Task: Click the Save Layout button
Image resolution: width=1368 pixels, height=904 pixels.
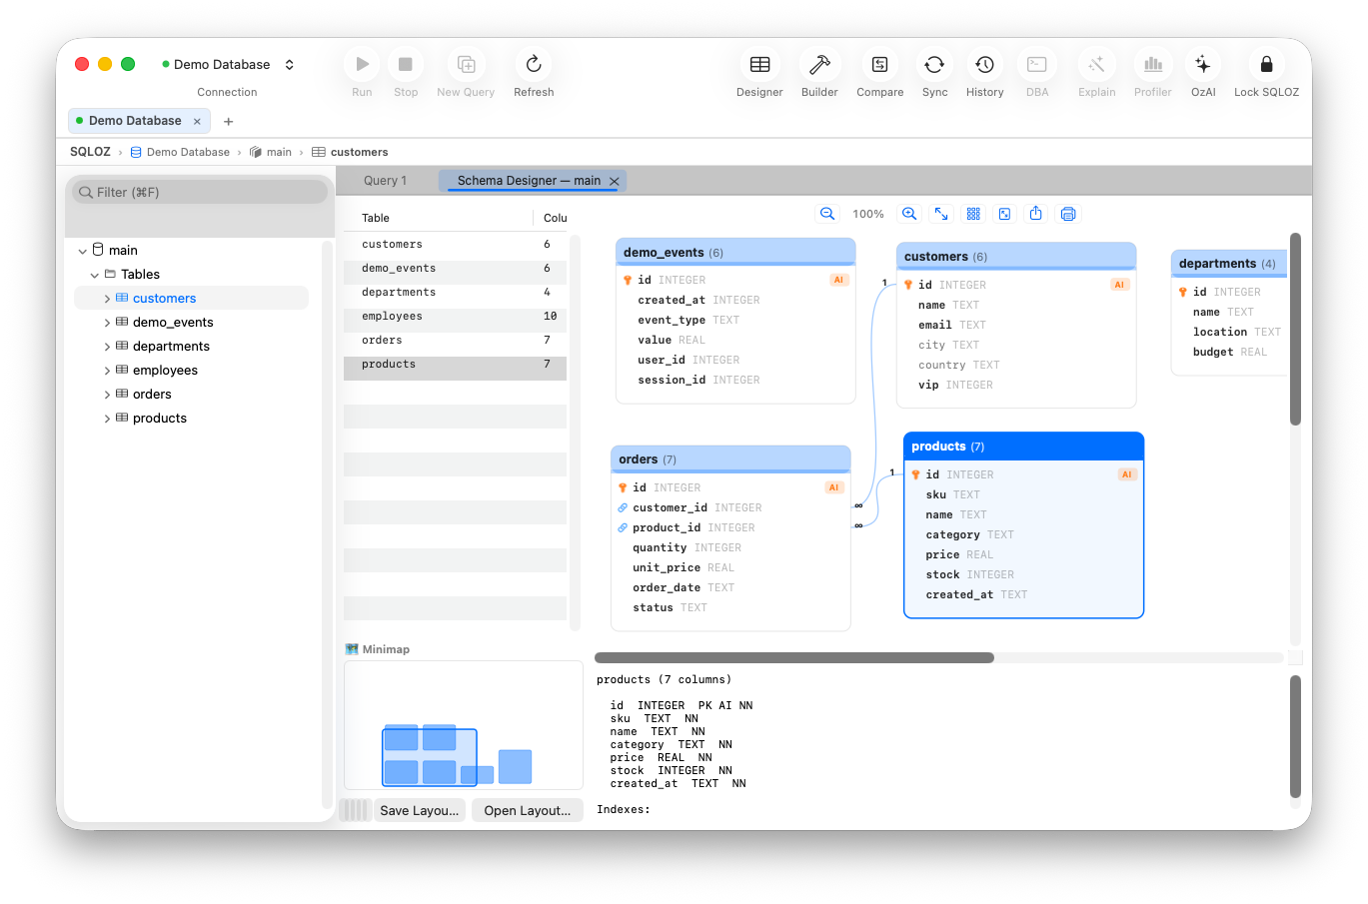Action: [x=420, y=810]
